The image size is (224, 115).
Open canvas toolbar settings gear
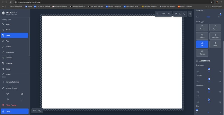tap(190, 14)
